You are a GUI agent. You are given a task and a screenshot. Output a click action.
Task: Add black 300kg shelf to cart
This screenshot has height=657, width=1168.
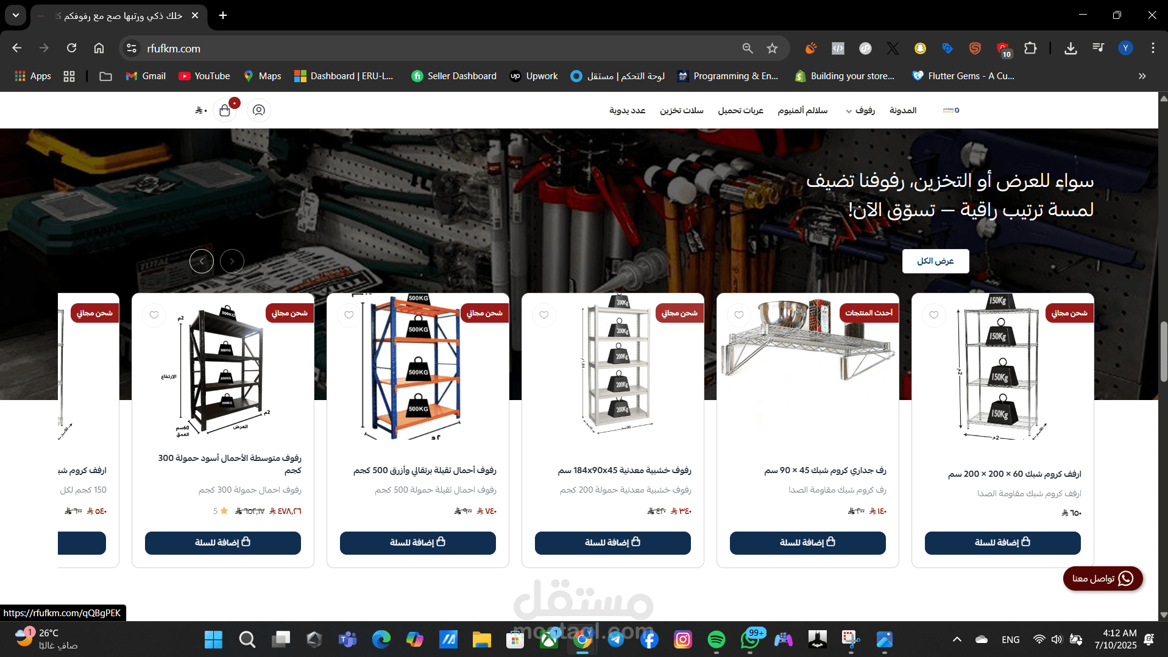[223, 543]
